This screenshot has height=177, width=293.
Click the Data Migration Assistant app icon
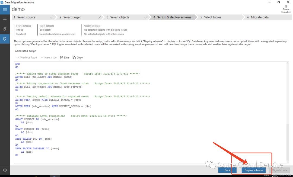[x=2, y=2]
